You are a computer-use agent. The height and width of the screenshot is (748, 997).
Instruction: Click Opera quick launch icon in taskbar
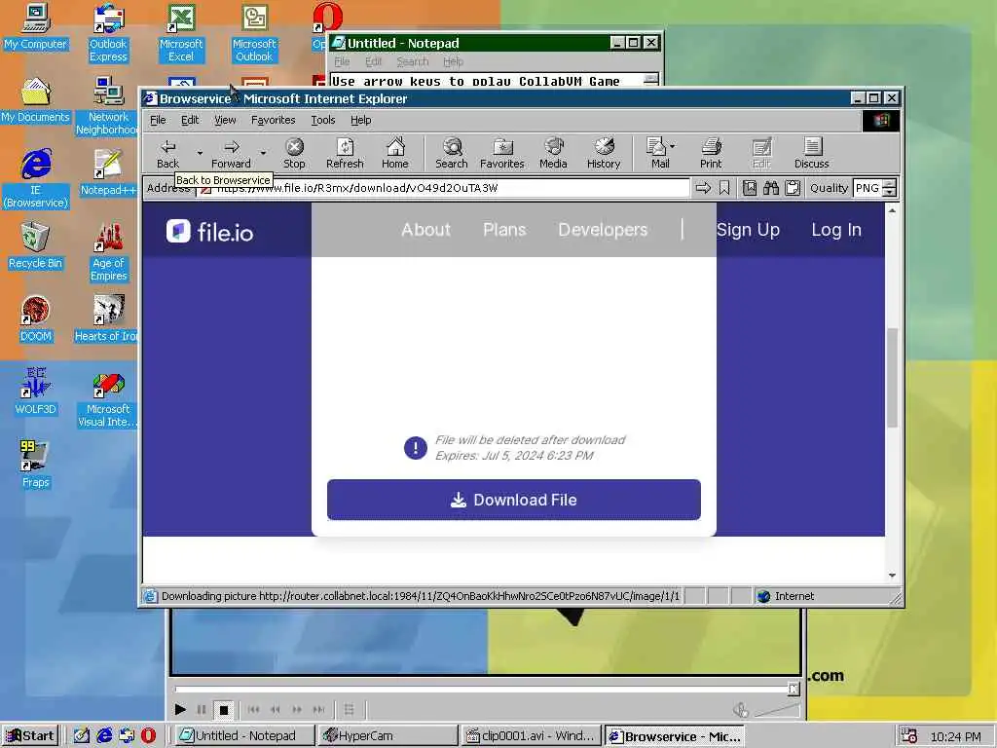148,736
